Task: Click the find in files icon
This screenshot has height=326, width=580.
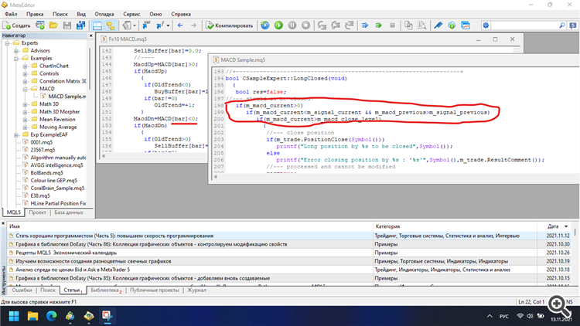Action: point(421,25)
